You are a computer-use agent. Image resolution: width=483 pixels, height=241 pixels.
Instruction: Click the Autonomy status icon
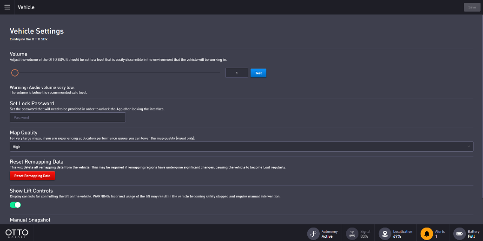[313, 234]
